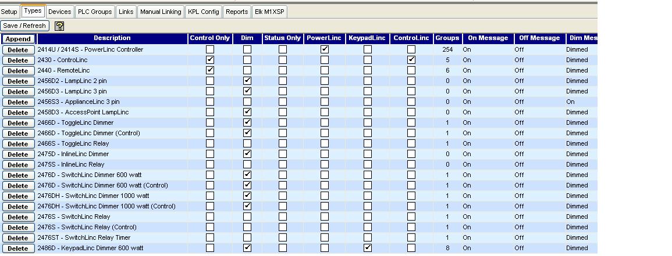This screenshot has height=256, width=672.
Task: Click the Dim column header
Action: (247, 38)
